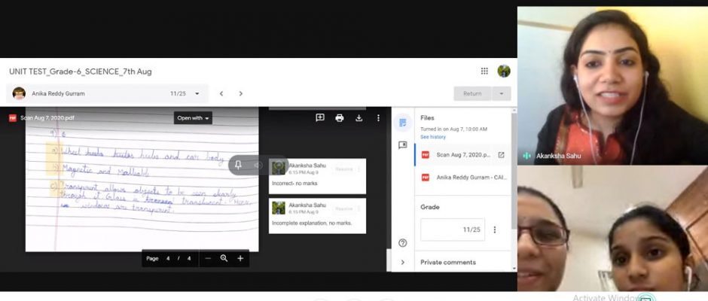The image size is (708, 301).
Task: Click the side panel vertical scrollbar
Action: point(514,172)
